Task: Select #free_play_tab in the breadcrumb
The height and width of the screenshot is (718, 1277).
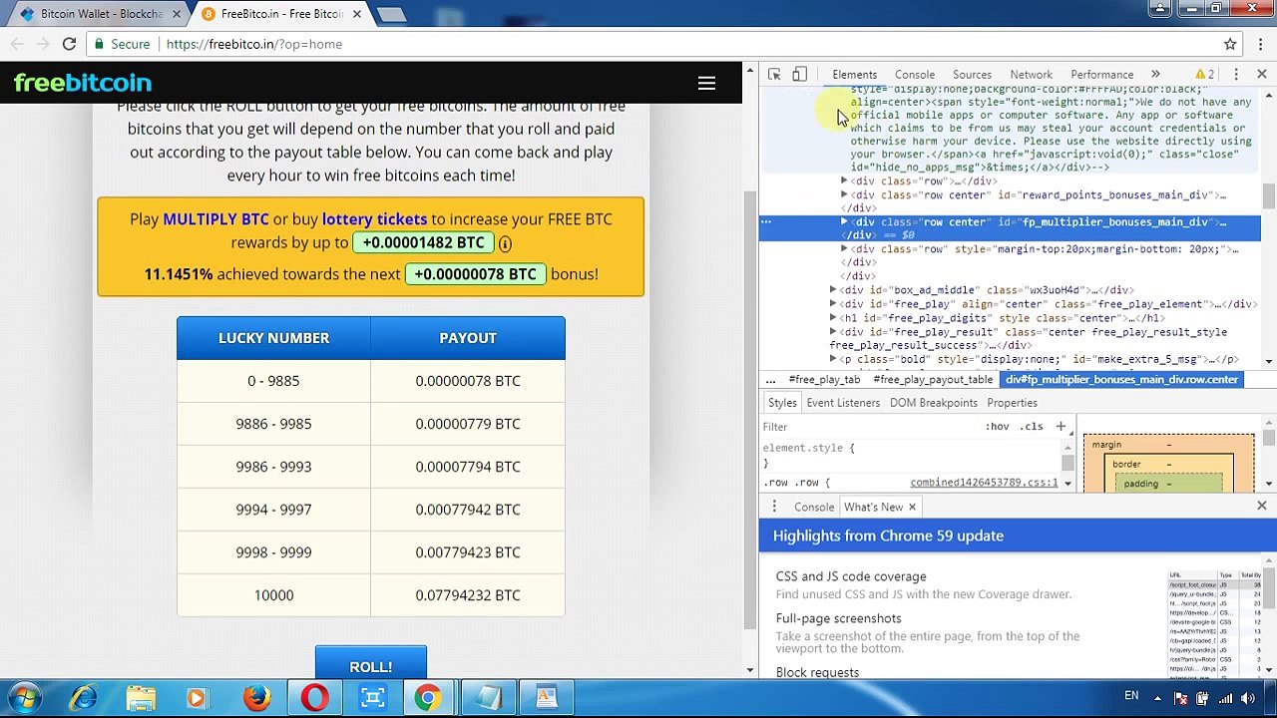Action: click(824, 380)
